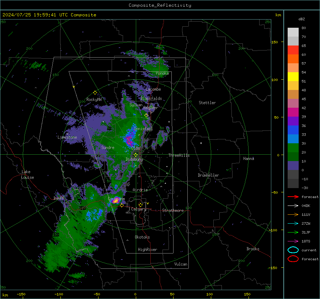Select the magenta 18TS arrow icon
This screenshot has width=320, height=299.
(x=293, y=241)
